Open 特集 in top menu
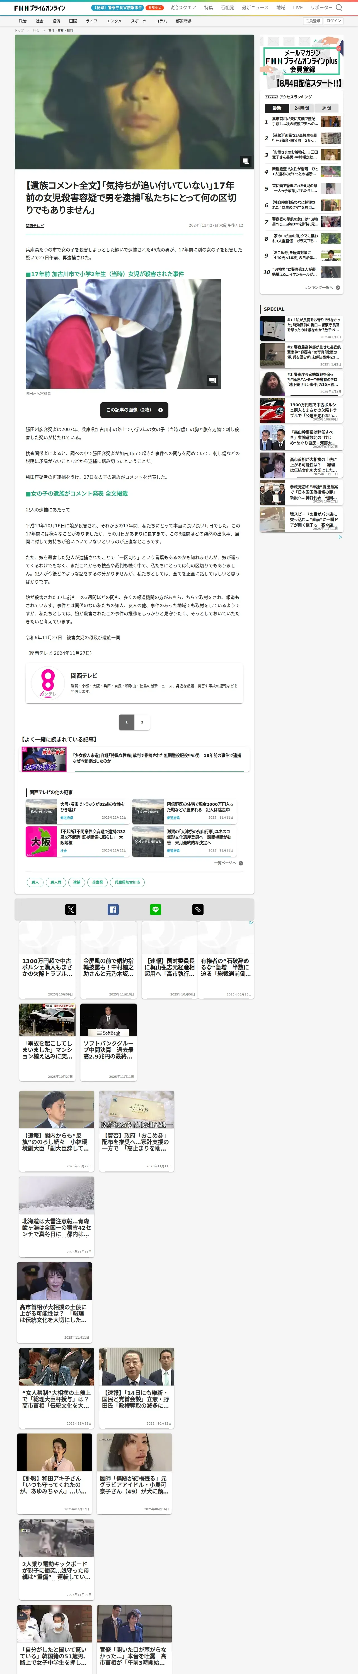Viewport: 358px width, 1674px height. pyautogui.click(x=209, y=8)
